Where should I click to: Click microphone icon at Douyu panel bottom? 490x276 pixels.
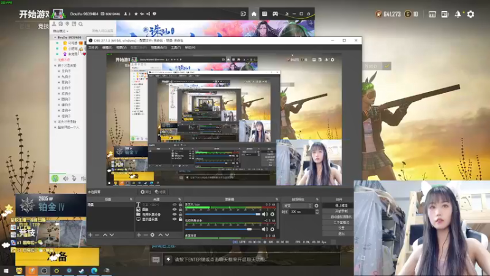coord(74,178)
